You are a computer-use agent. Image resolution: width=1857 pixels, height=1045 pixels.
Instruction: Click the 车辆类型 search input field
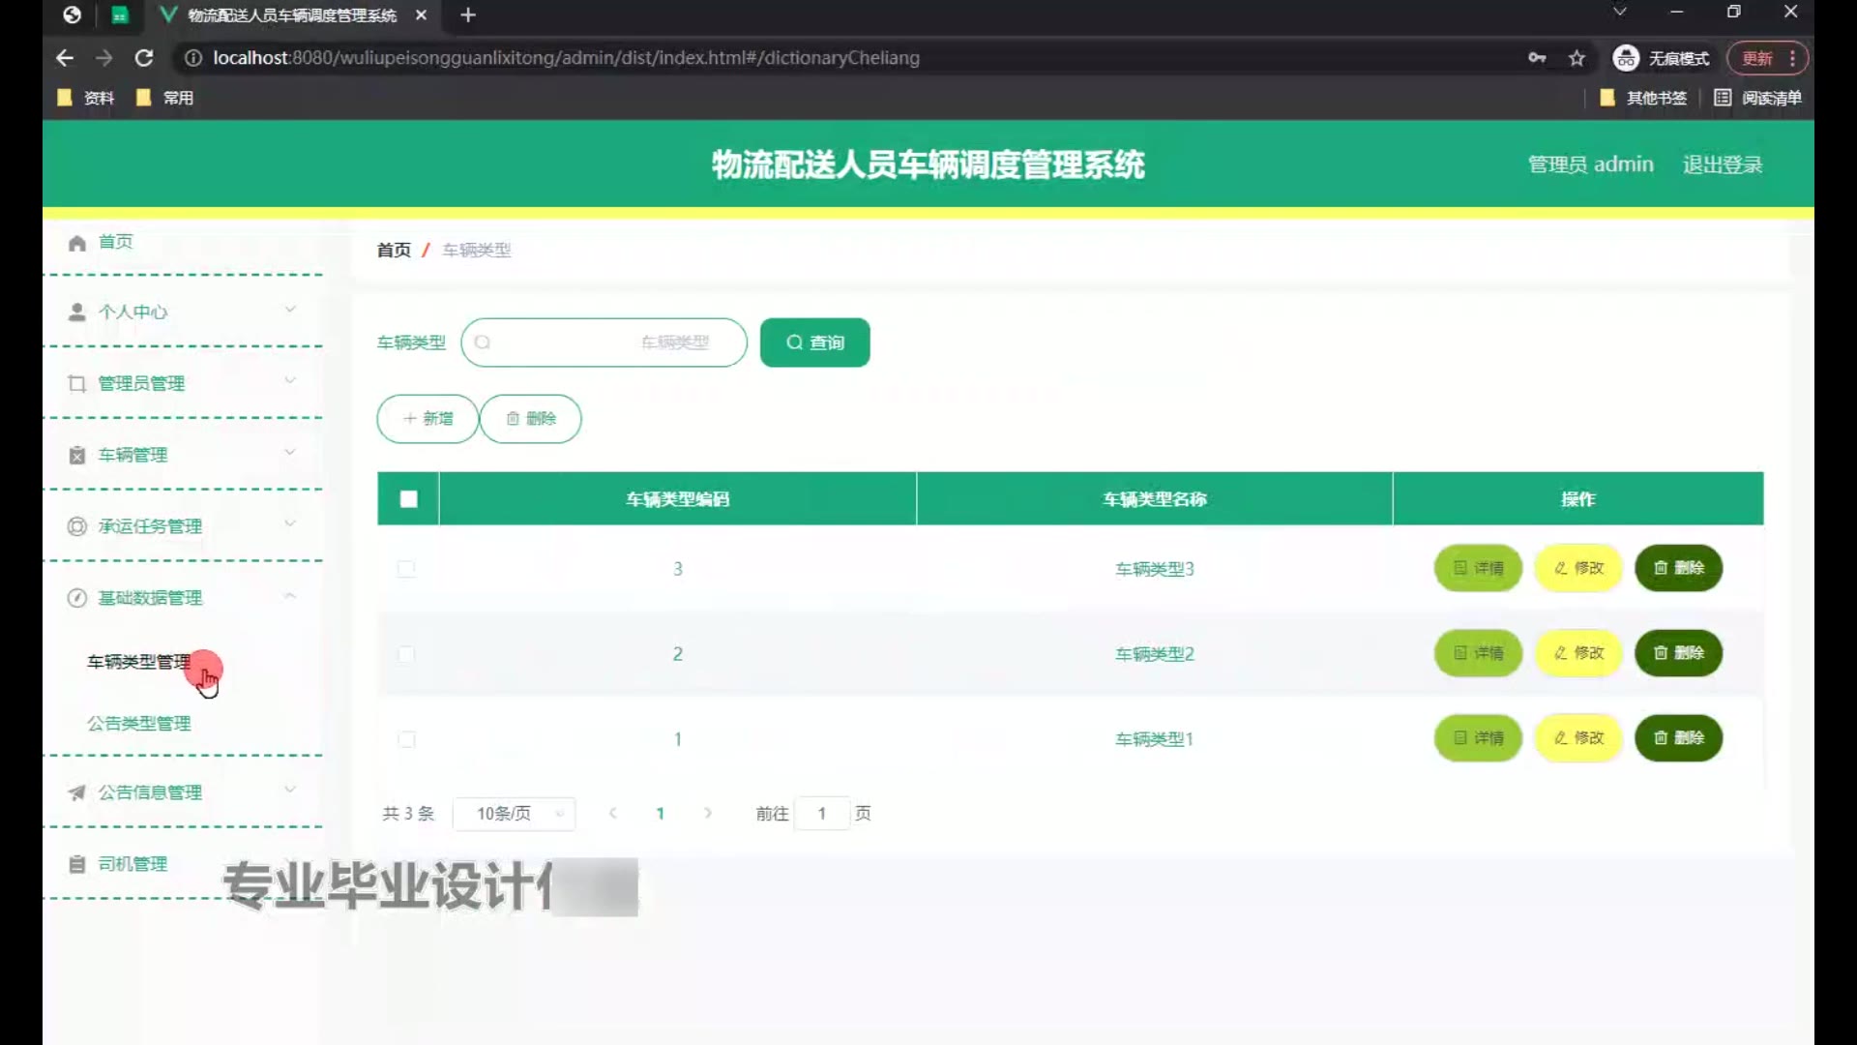coord(604,343)
